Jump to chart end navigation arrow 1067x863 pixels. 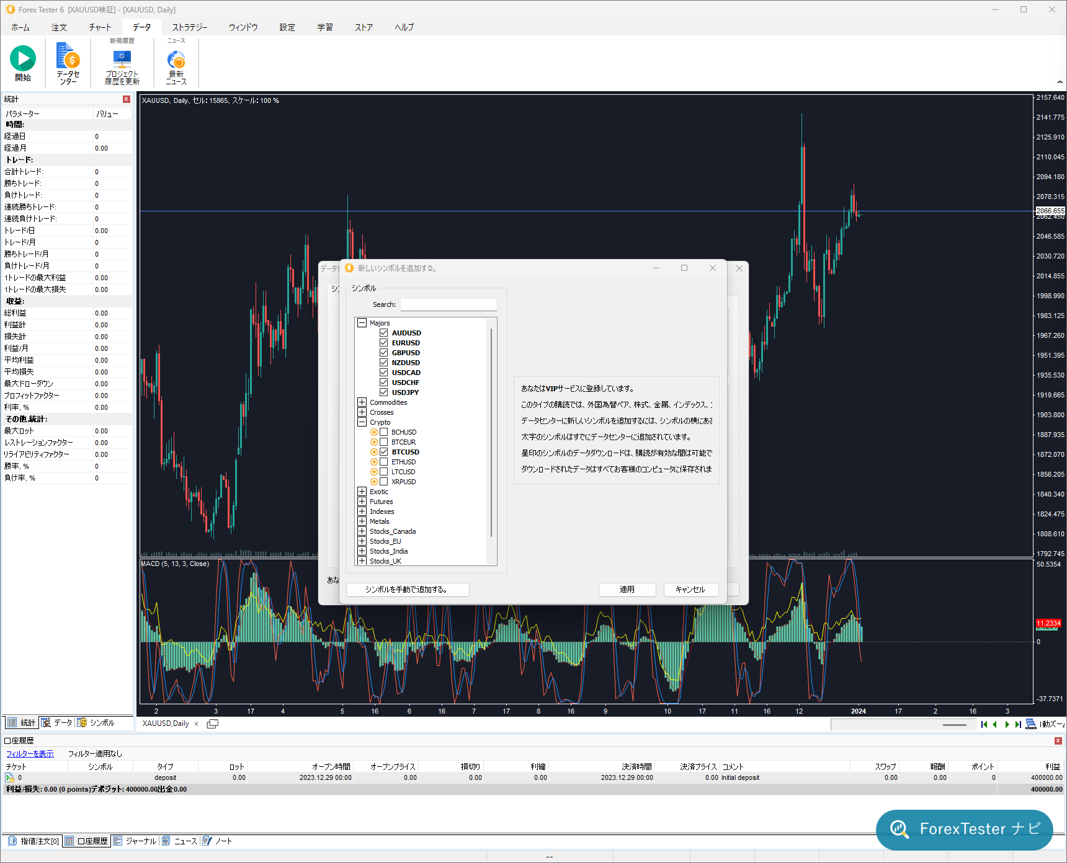point(1018,724)
